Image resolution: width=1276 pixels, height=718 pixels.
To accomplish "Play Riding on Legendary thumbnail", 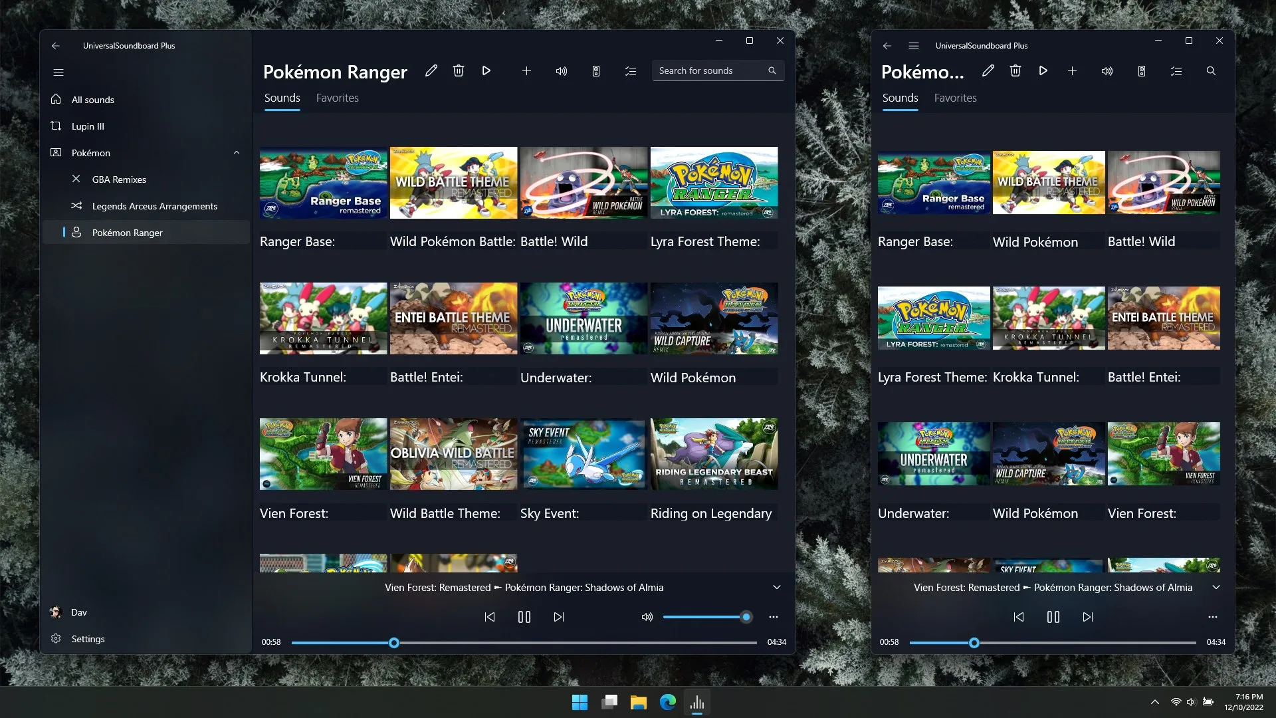I will pos(714,454).
